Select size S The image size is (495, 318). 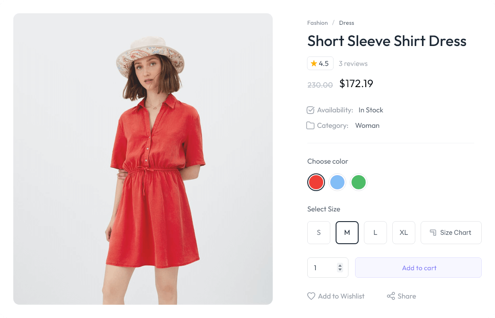pos(319,233)
